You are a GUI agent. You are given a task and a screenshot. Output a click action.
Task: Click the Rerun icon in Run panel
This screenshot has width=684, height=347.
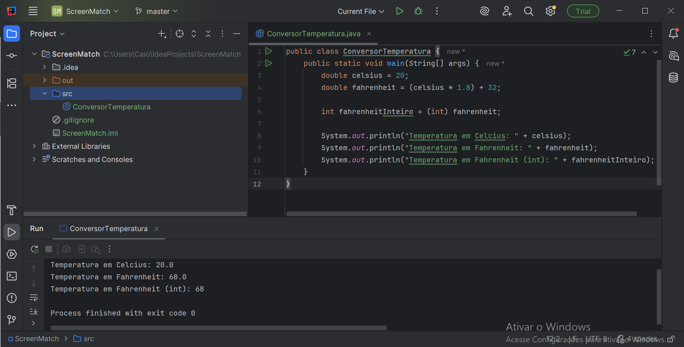(35, 249)
